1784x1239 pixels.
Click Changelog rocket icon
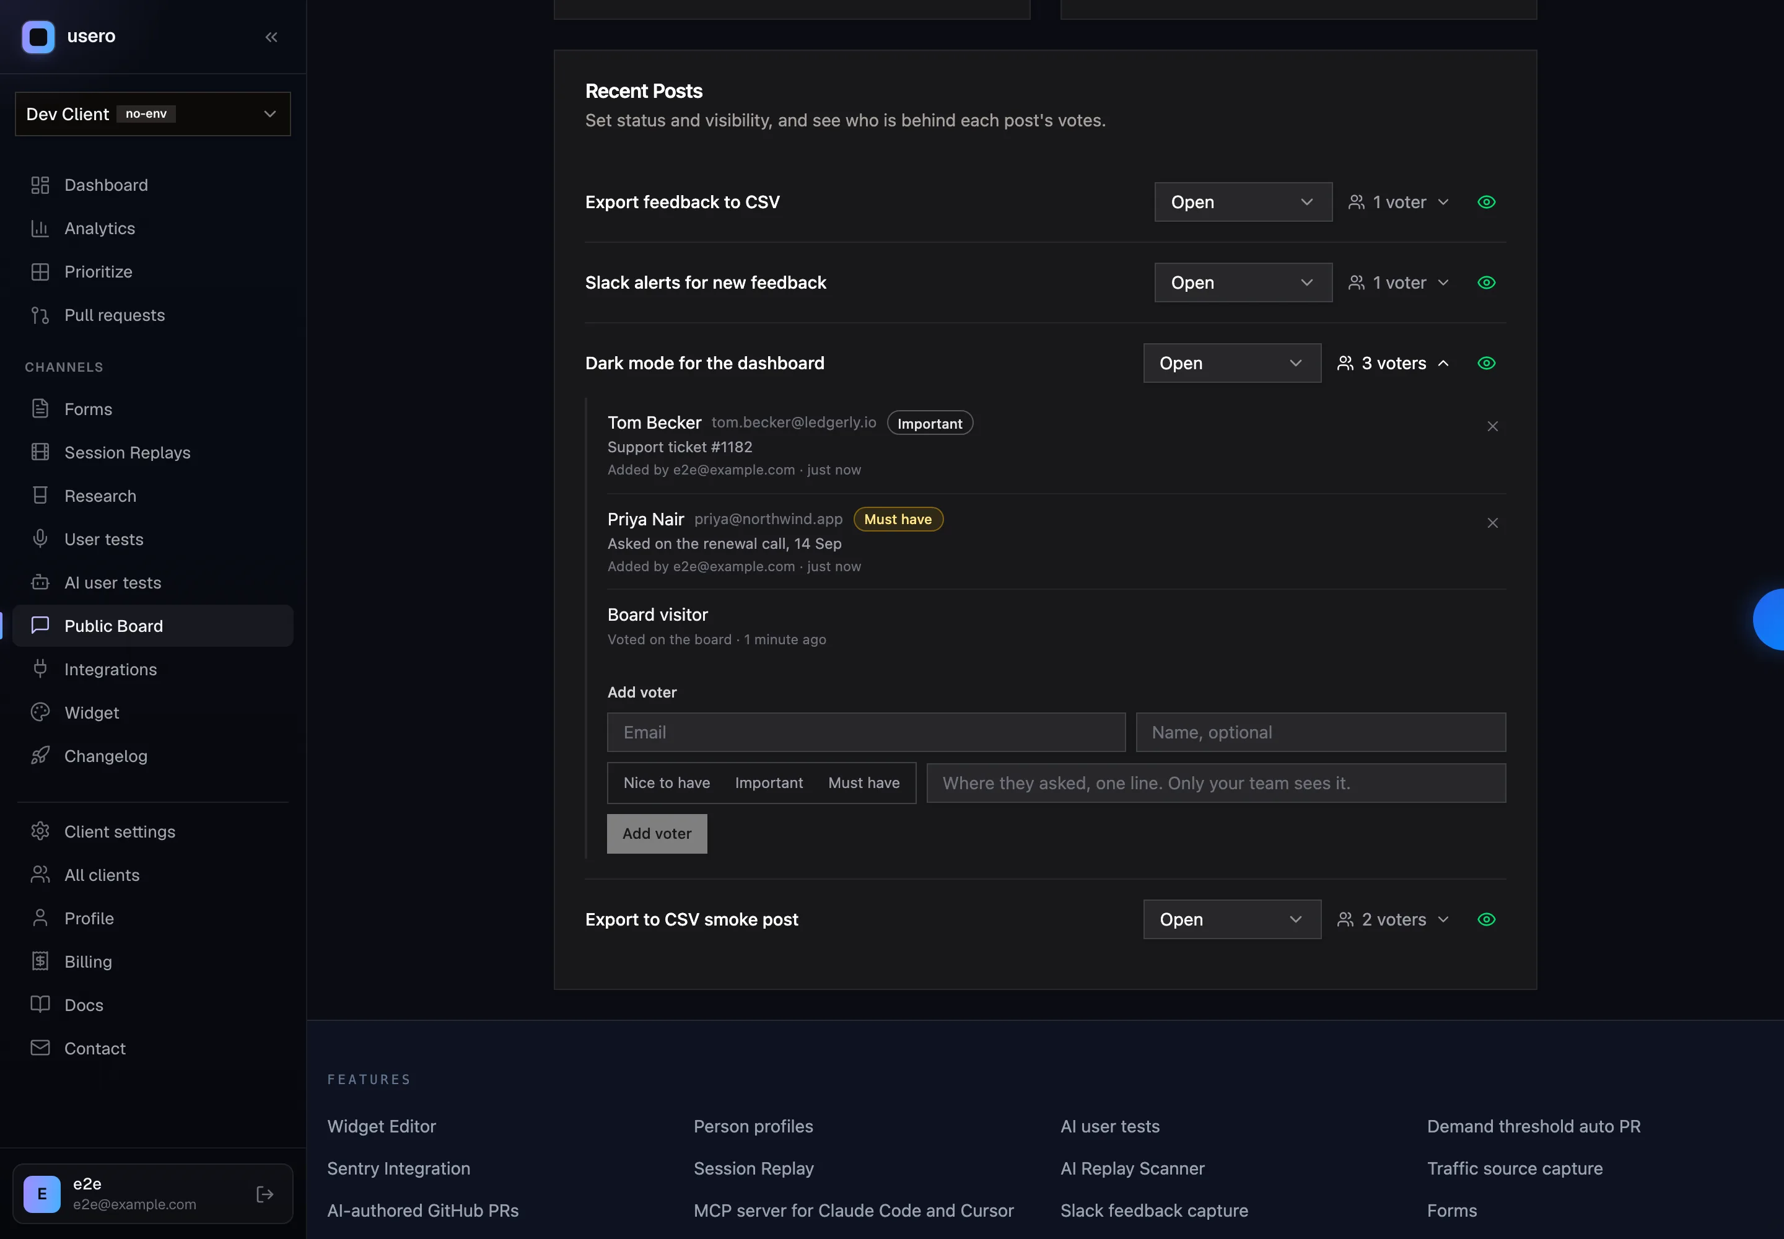[40, 756]
